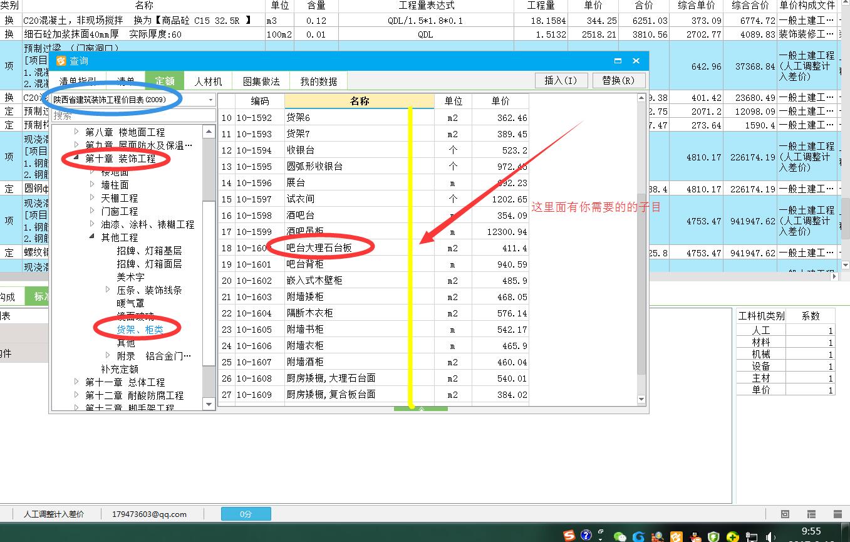Expand 压条、装饰线条 tree node
The height and width of the screenshot is (542, 850).
108,289
